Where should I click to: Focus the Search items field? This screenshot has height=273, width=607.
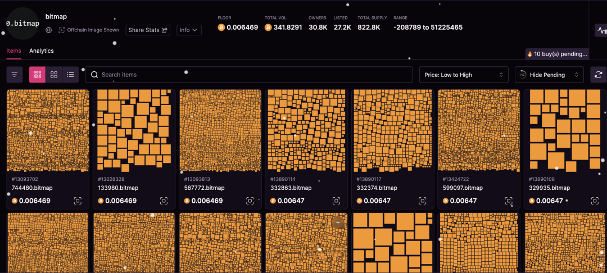249,75
